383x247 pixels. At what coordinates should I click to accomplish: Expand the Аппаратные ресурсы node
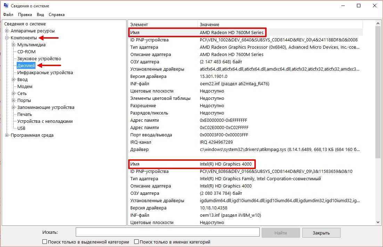click(x=7, y=31)
